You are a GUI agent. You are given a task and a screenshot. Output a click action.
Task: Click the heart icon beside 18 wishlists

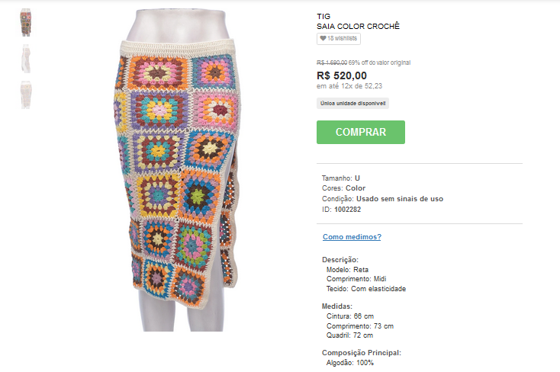tap(323, 38)
